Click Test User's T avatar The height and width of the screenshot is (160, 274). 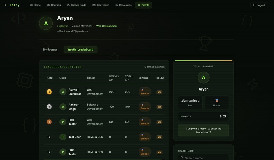pyautogui.click(x=63, y=137)
